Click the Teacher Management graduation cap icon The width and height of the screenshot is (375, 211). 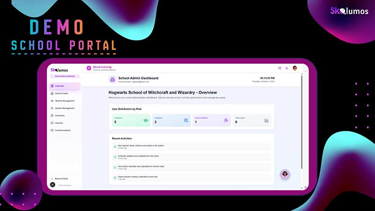click(x=52, y=101)
